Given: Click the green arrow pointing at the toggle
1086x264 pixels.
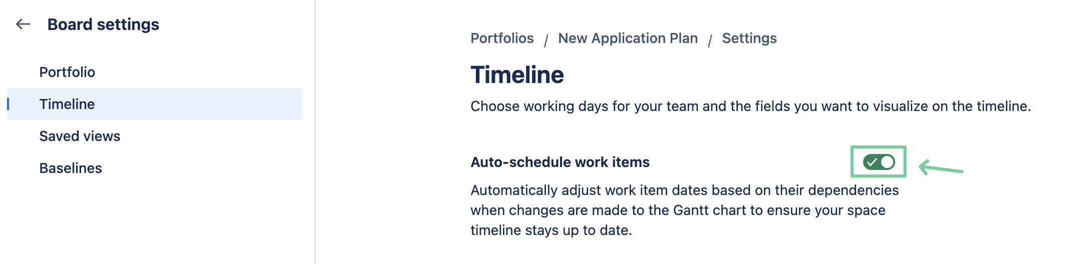Looking at the screenshot, I should coord(941,168).
